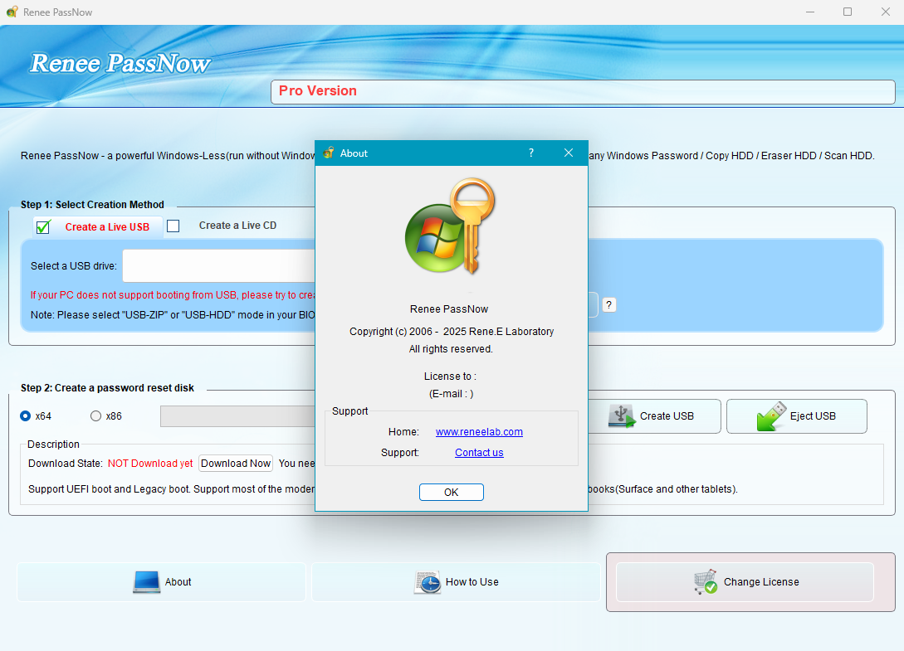Screen dimensions: 904x651
Task: Click the Step 1: Select Creation Method heading
Action: pyautogui.click(x=92, y=205)
